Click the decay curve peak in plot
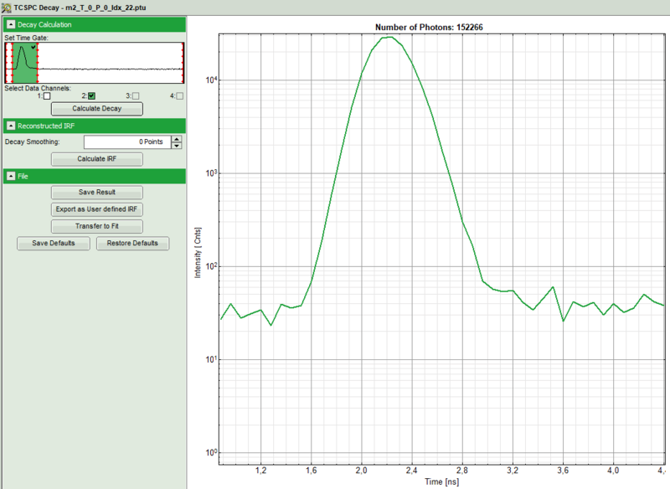 [389, 37]
